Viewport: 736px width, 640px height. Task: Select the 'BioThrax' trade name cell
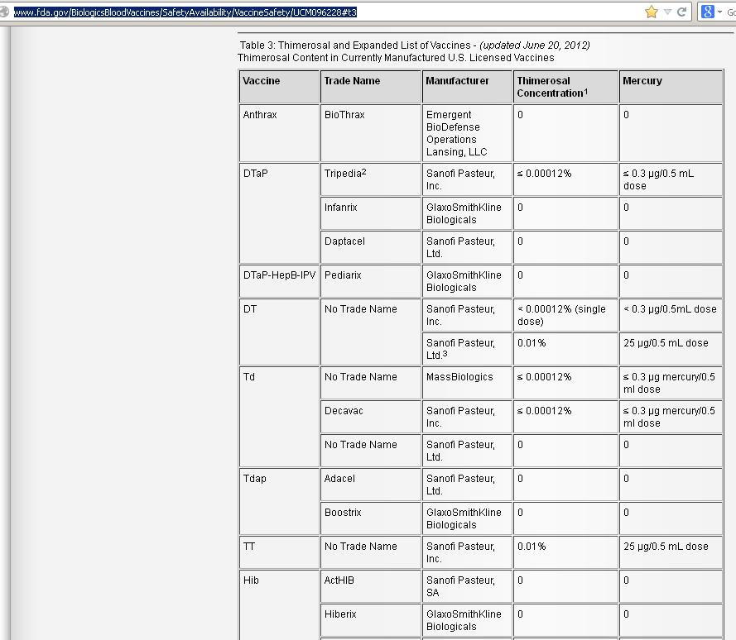(x=370, y=133)
